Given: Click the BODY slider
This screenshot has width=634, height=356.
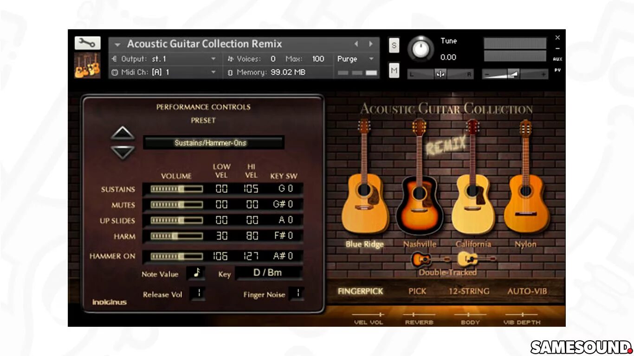Looking at the screenshot, I should (x=470, y=314).
